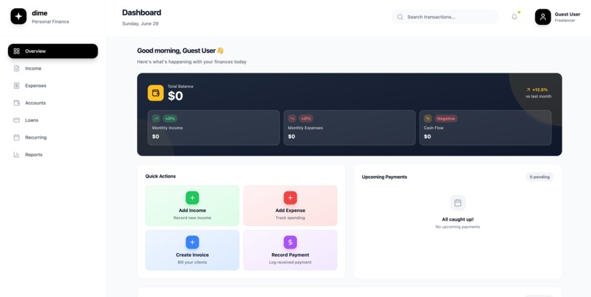
Task: Click the Sunday, June 29 date
Action: click(140, 23)
